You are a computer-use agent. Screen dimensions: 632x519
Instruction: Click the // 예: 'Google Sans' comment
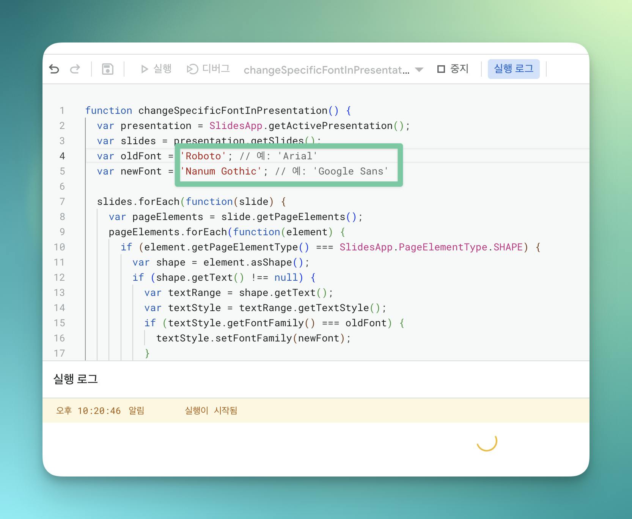point(332,171)
